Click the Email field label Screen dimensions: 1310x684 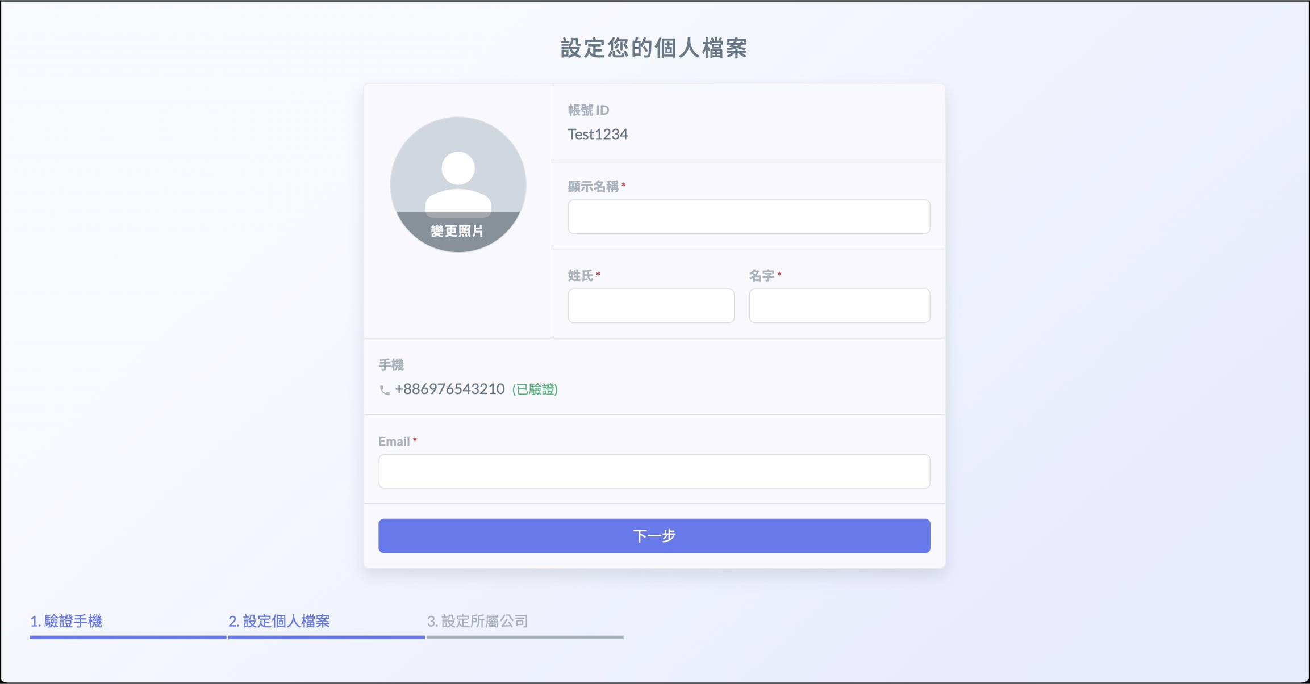pos(394,441)
